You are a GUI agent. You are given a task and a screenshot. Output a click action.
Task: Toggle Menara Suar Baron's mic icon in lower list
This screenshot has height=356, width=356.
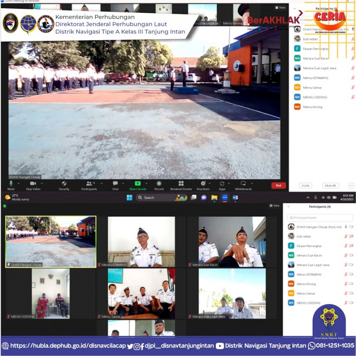346,255
